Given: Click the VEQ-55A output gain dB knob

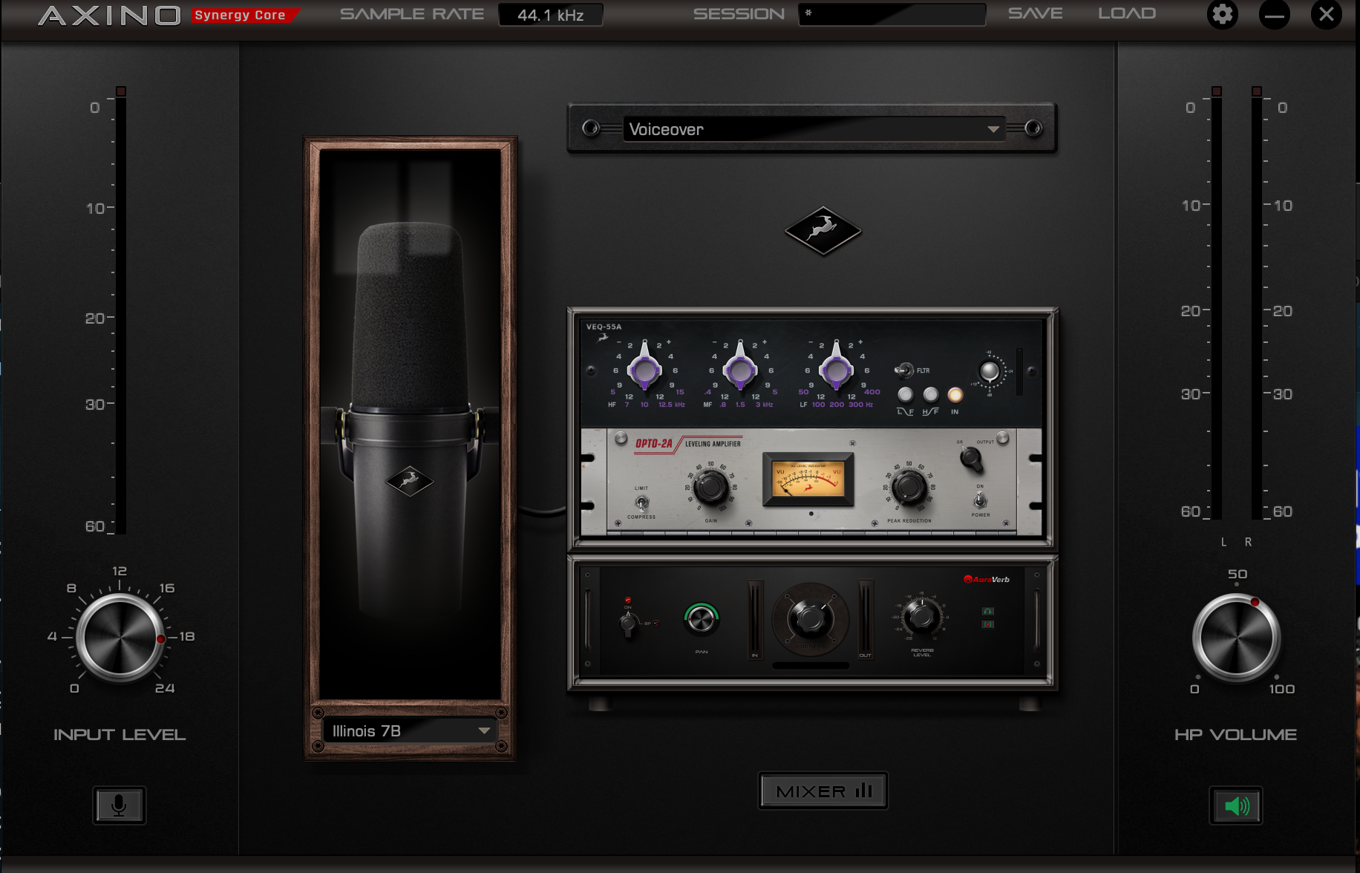Looking at the screenshot, I should click(x=990, y=370).
